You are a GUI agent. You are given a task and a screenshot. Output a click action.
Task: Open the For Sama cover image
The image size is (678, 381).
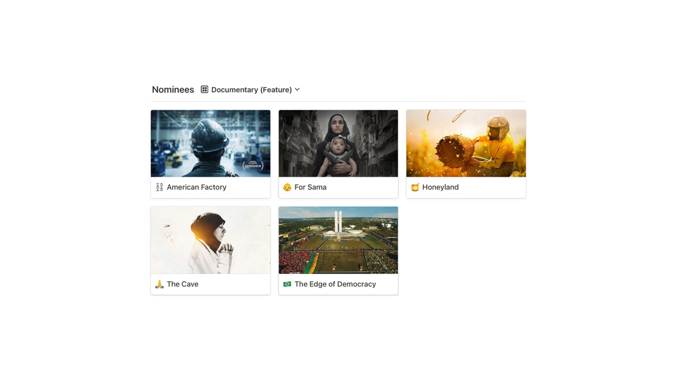click(x=338, y=144)
